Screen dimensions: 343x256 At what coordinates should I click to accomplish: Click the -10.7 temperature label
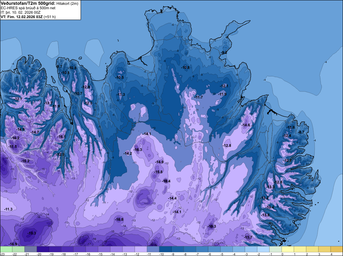click(x=78, y=93)
